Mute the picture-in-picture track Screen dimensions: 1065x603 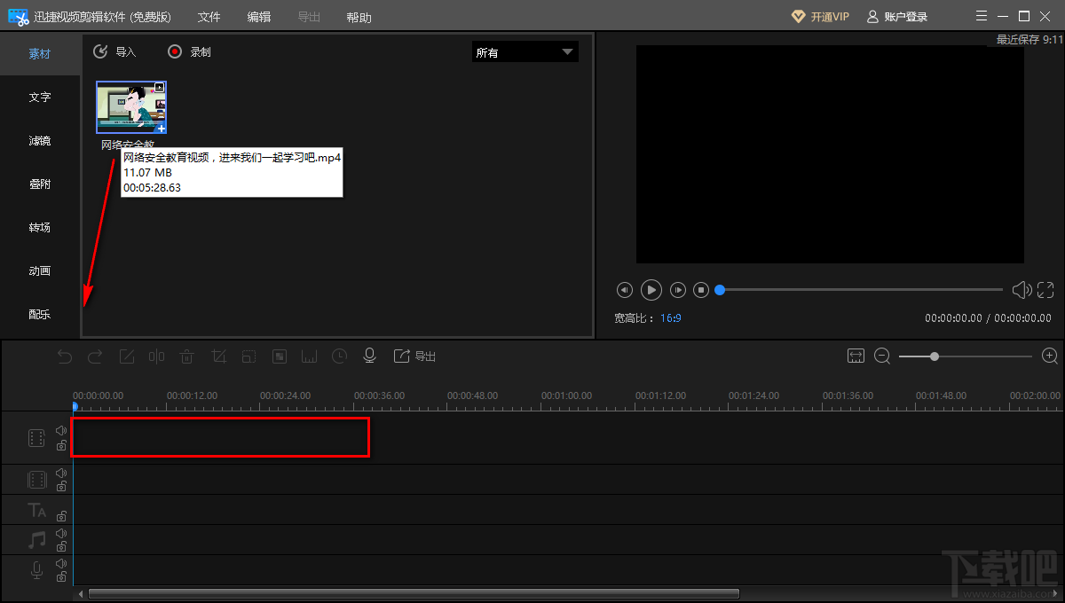(x=61, y=473)
